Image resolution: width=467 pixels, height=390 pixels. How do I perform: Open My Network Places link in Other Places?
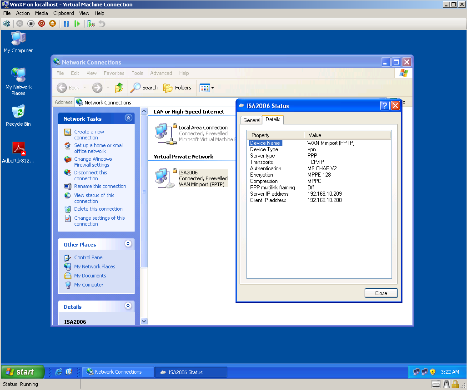[x=95, y=267]
